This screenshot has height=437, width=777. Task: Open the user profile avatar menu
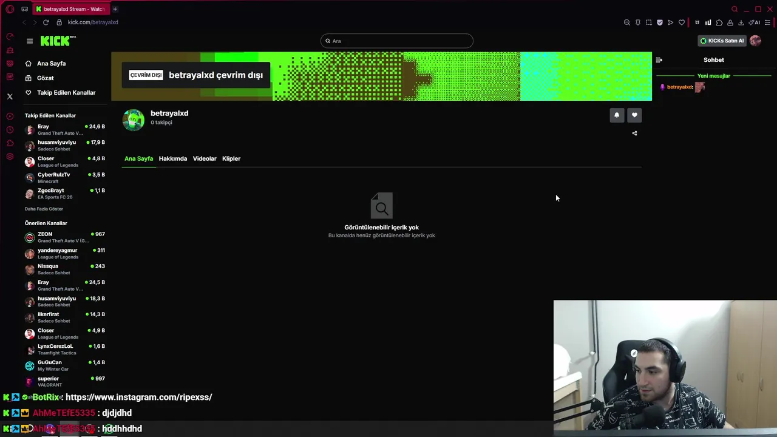pos(755,41)
